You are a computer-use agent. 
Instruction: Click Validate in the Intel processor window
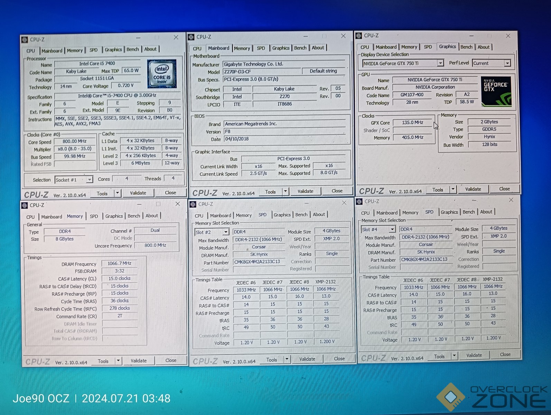tap(138, 193)
